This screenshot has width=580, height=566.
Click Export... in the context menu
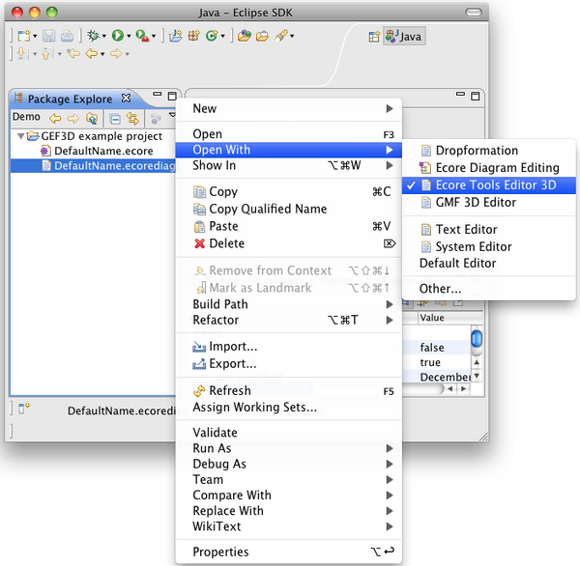coord(288,363)
